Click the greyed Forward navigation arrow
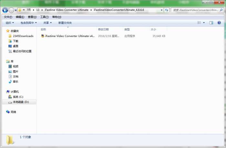This screenshot has width=226, height=148. click(x=11, y=10)
